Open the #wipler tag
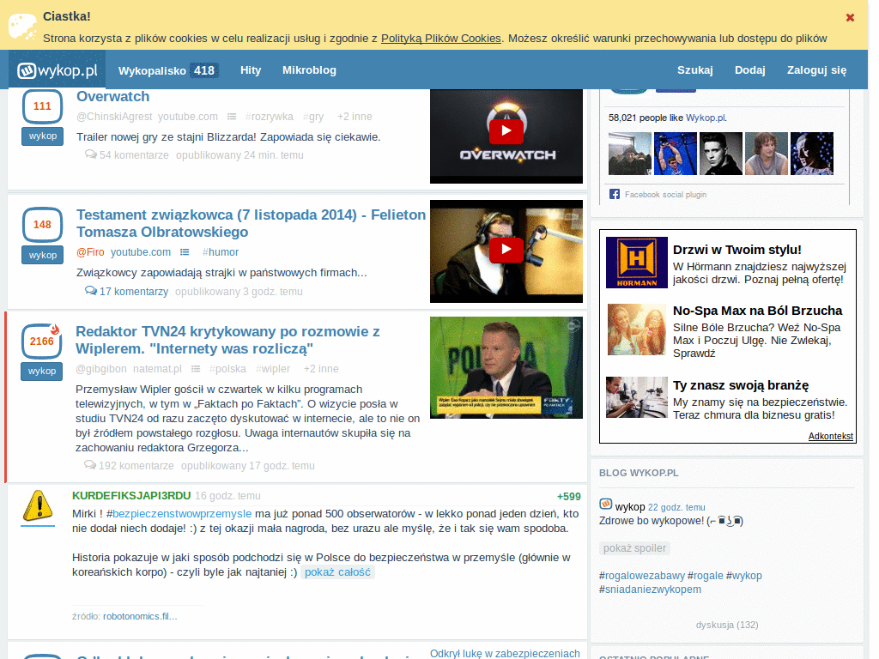 tap(273, 369)
